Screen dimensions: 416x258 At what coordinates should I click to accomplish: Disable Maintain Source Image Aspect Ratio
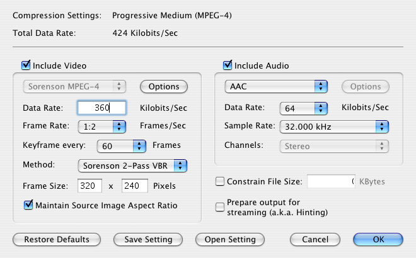(28, 205)
